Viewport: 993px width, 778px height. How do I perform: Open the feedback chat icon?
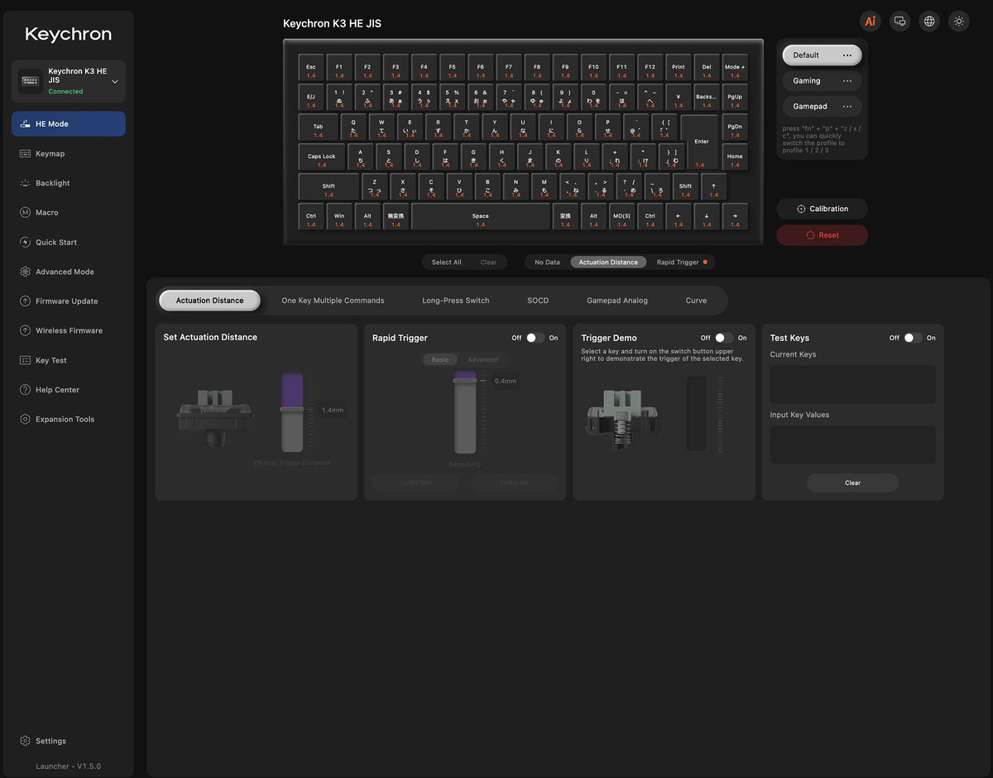pyautogui.click(x=899, y=22)
